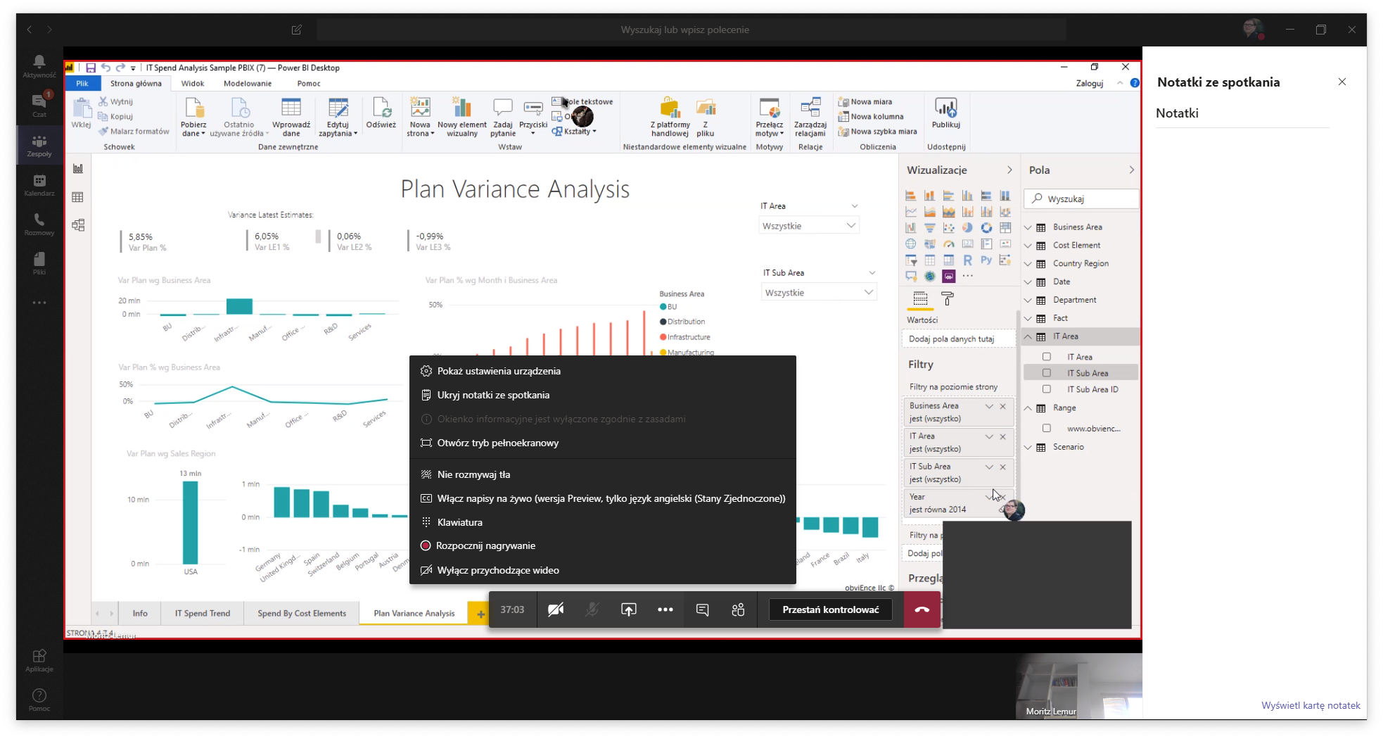Open Teams Calls (Rozmowy)
The height and width of the screenshot is (739, 1383).
coord(39,225)
